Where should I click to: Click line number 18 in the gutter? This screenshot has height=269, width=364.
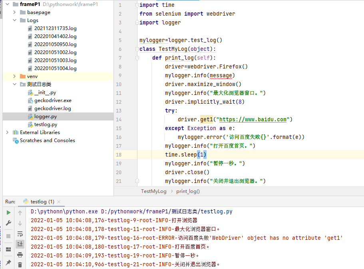[119, 155]
